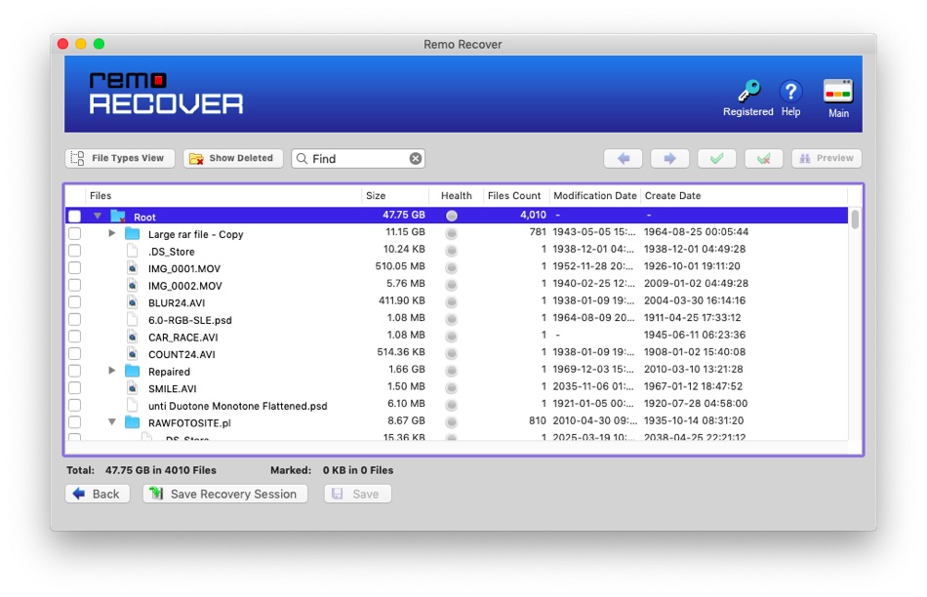This screenshot has width=927, height=597.
Task: Click the create date 2010-03-10 13:21:28
Action: click(x=693, y=370)
